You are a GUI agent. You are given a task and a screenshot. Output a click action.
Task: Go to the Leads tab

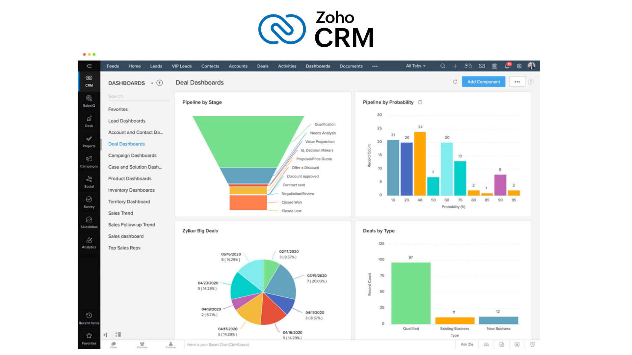156,66
